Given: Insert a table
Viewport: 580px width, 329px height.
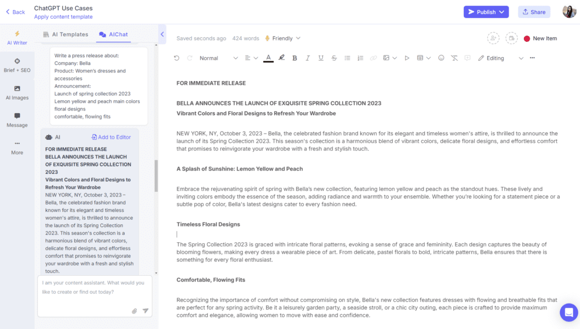Looking at the screenshot, I should (x=420, y=58).
